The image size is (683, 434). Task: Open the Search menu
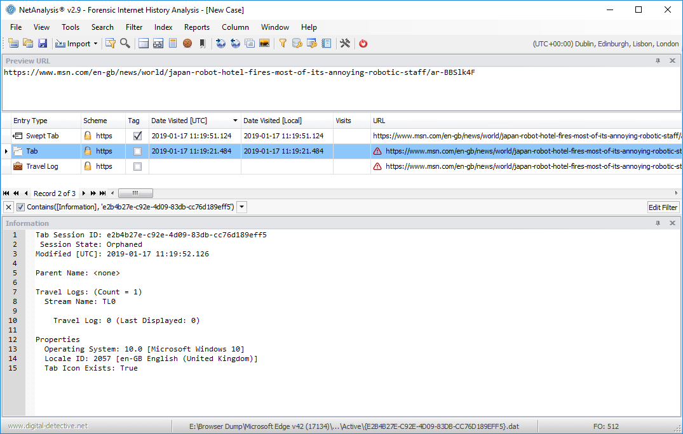coord(102,27)
